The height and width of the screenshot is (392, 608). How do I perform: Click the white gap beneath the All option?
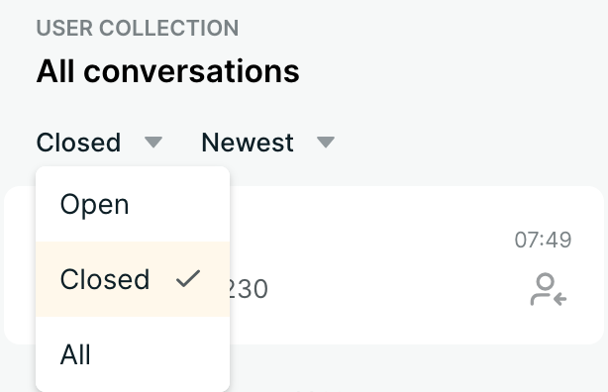pos(133,382)
